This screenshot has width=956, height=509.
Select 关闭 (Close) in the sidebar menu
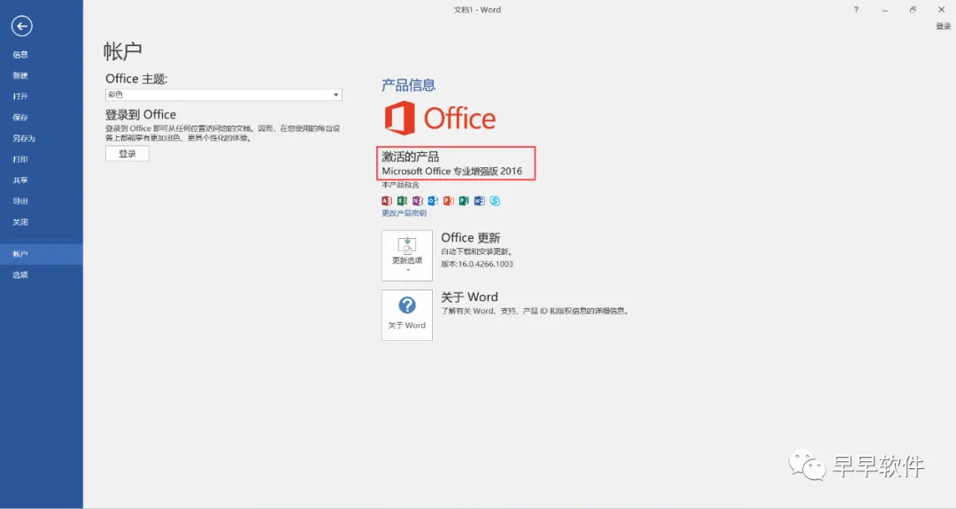[x=20, y=222]
